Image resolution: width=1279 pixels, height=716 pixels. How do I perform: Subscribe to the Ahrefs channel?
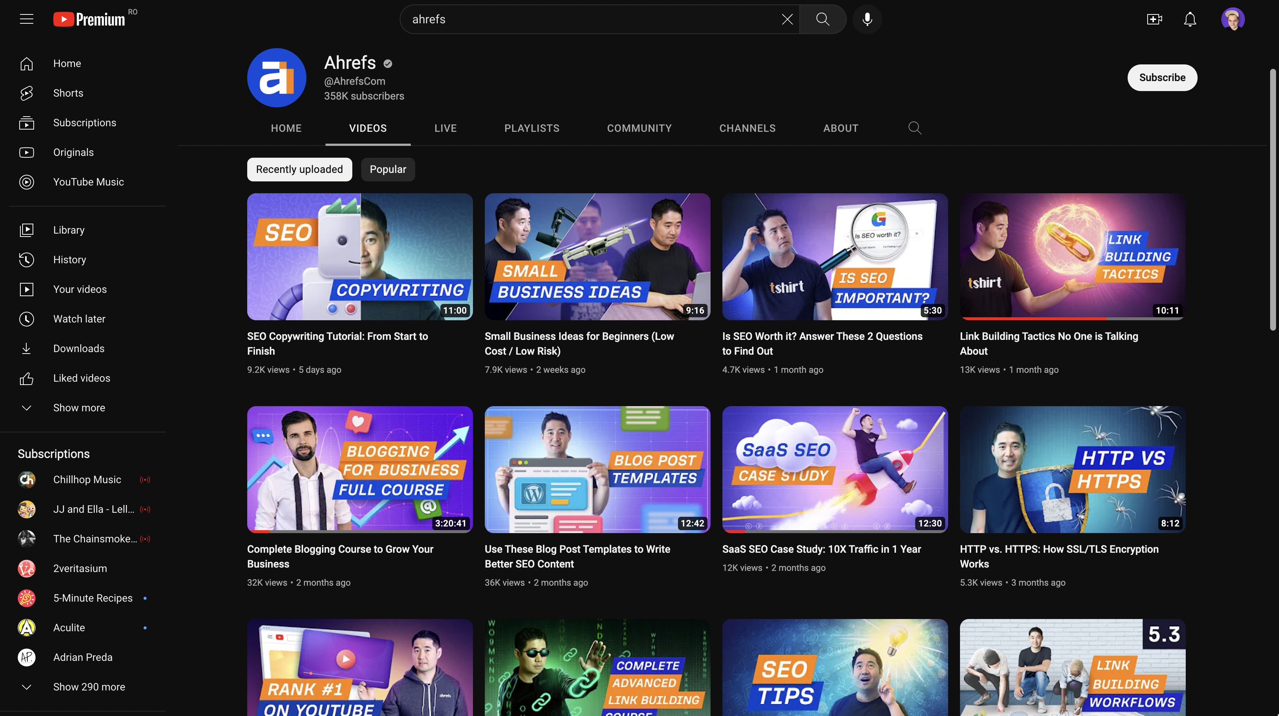pos(1162,77)
